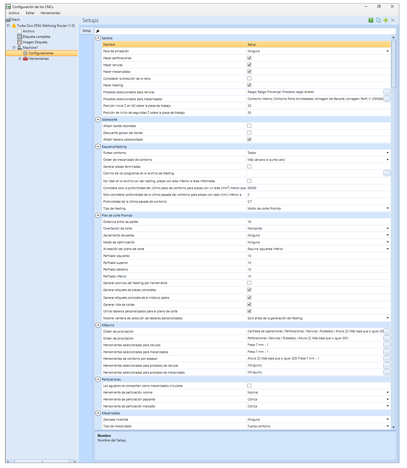Image resolution: width=407 pixels, height=468 pixels.
Task: Open the Editar menu
Action: pos(30,13)
